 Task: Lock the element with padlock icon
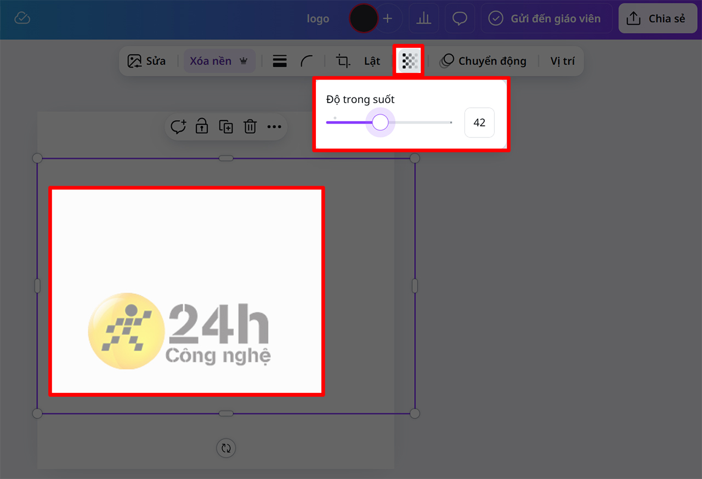(x=202, y=127)
